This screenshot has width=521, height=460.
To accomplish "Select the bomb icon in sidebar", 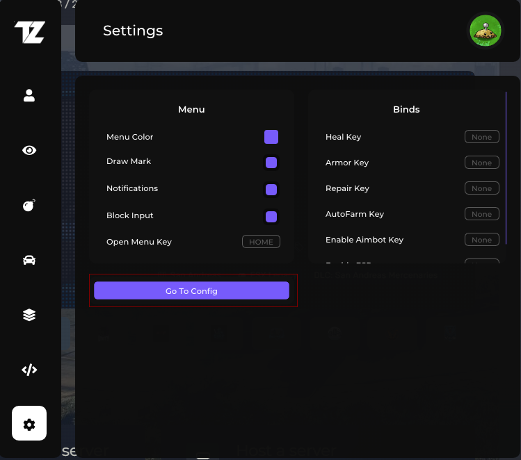I will (x=29, y=205).
